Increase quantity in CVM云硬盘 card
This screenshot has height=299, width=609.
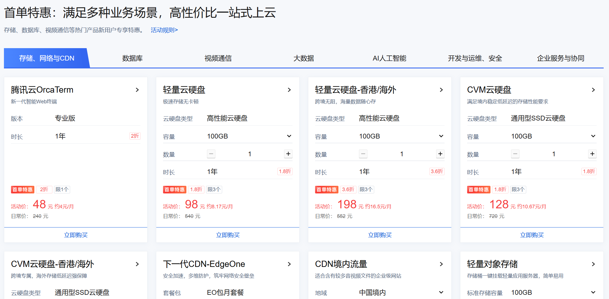point(592,154)
